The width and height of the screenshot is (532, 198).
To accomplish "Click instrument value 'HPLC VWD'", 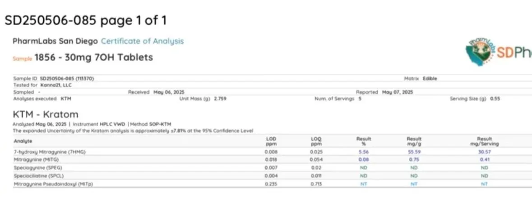I will [x=112, y=124].
